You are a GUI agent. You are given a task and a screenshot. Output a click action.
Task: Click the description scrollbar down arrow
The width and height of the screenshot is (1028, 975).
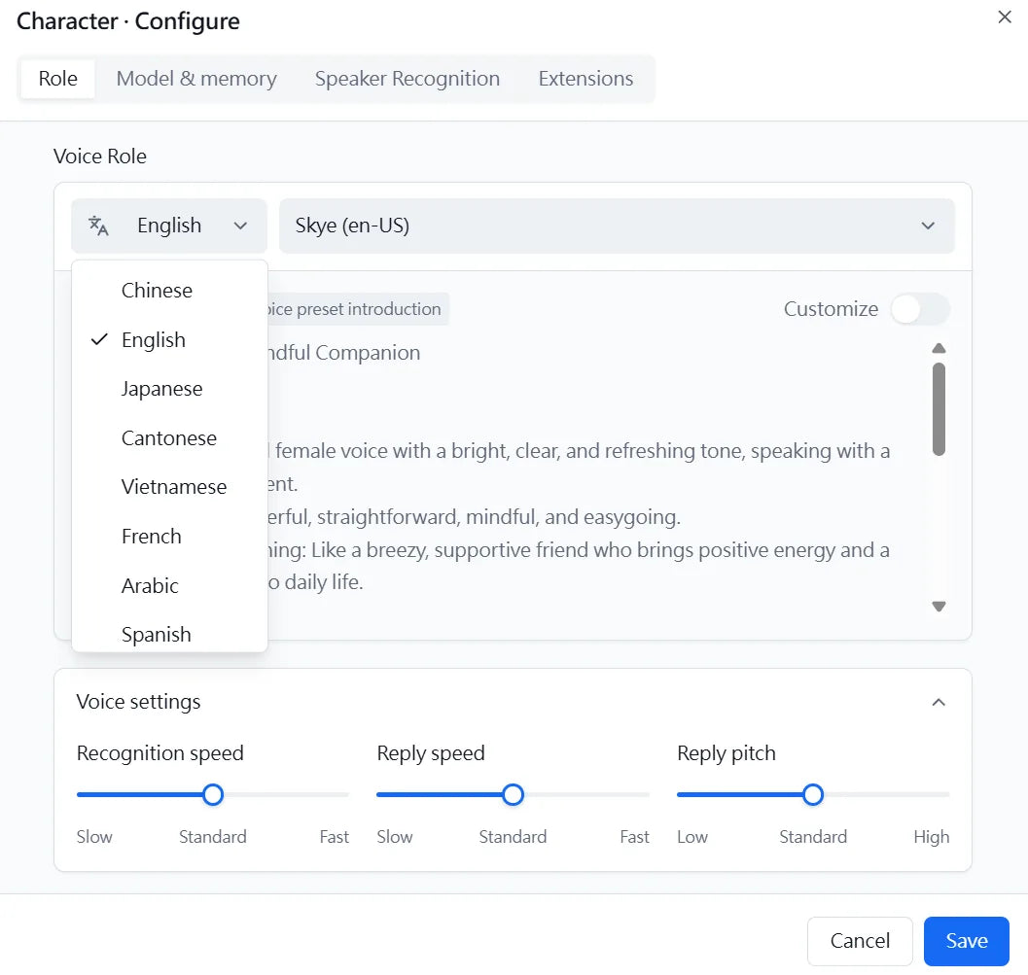(x=939, y=607)
